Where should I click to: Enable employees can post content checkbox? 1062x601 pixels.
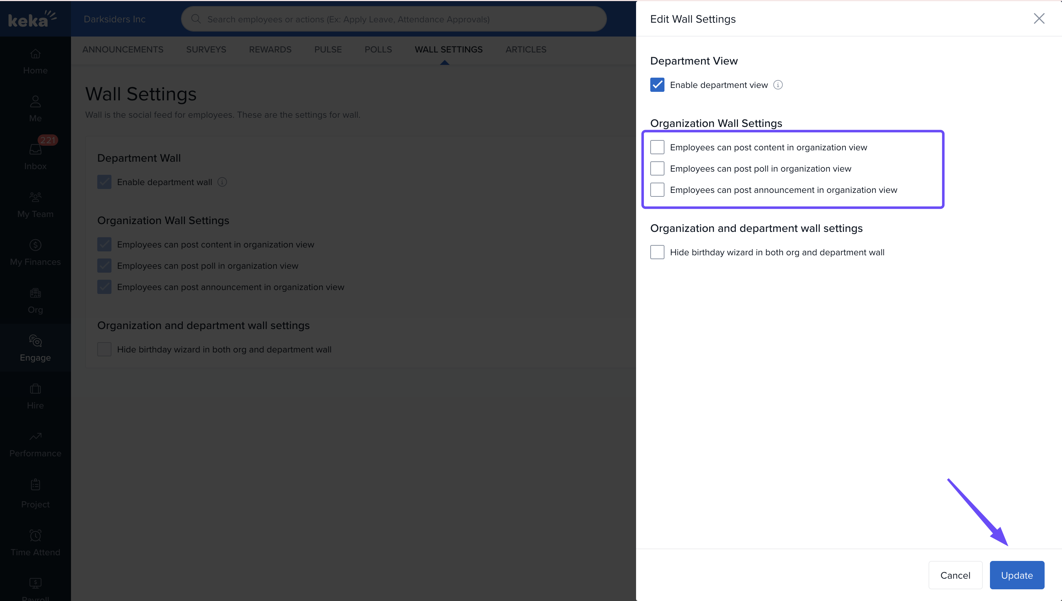point(657,148)
